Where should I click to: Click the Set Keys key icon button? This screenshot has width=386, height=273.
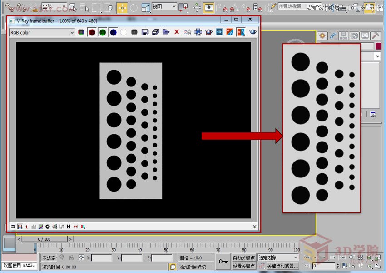click(x=224, y=260)
